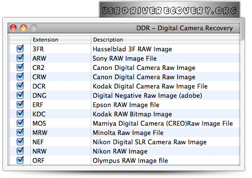Screen dimensions: 252x178
Task: Sort by the Extension column header
Action: click(x=61, y=40)
